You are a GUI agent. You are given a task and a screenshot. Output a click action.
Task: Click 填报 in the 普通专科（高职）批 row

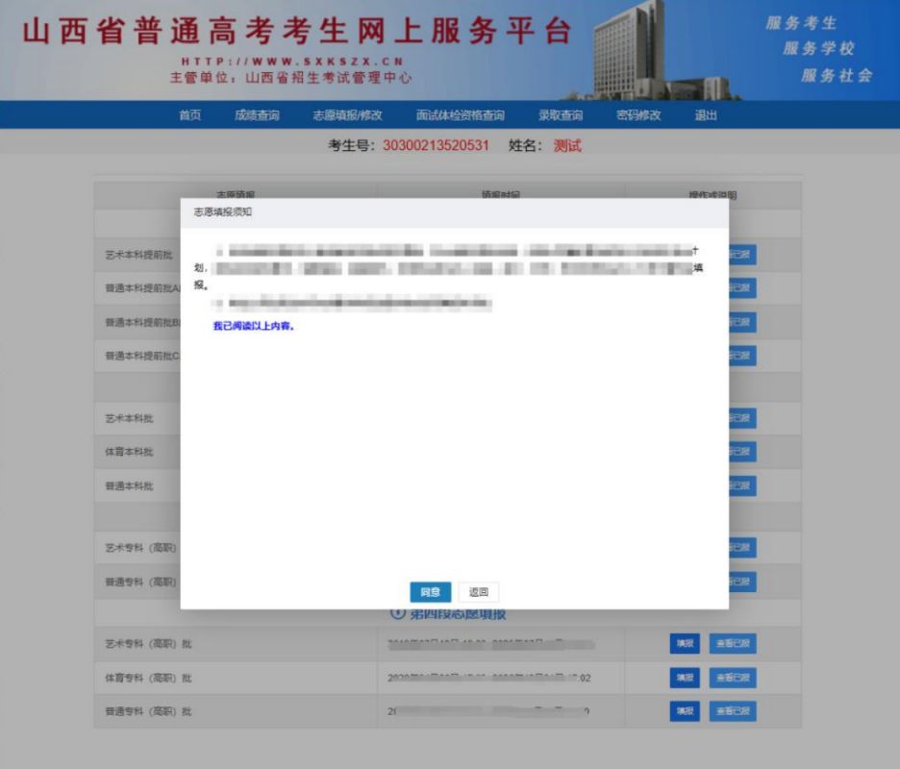click(685, 711)
